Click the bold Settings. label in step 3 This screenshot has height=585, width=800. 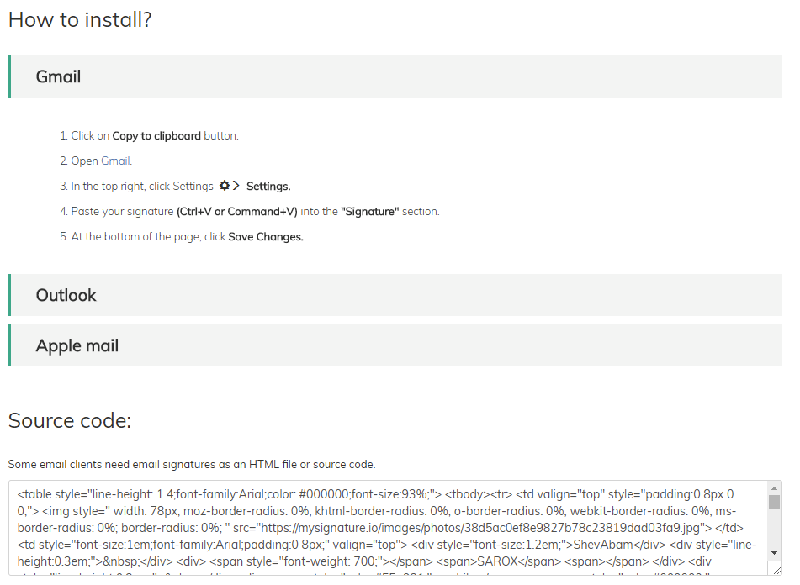pos(268,187)
